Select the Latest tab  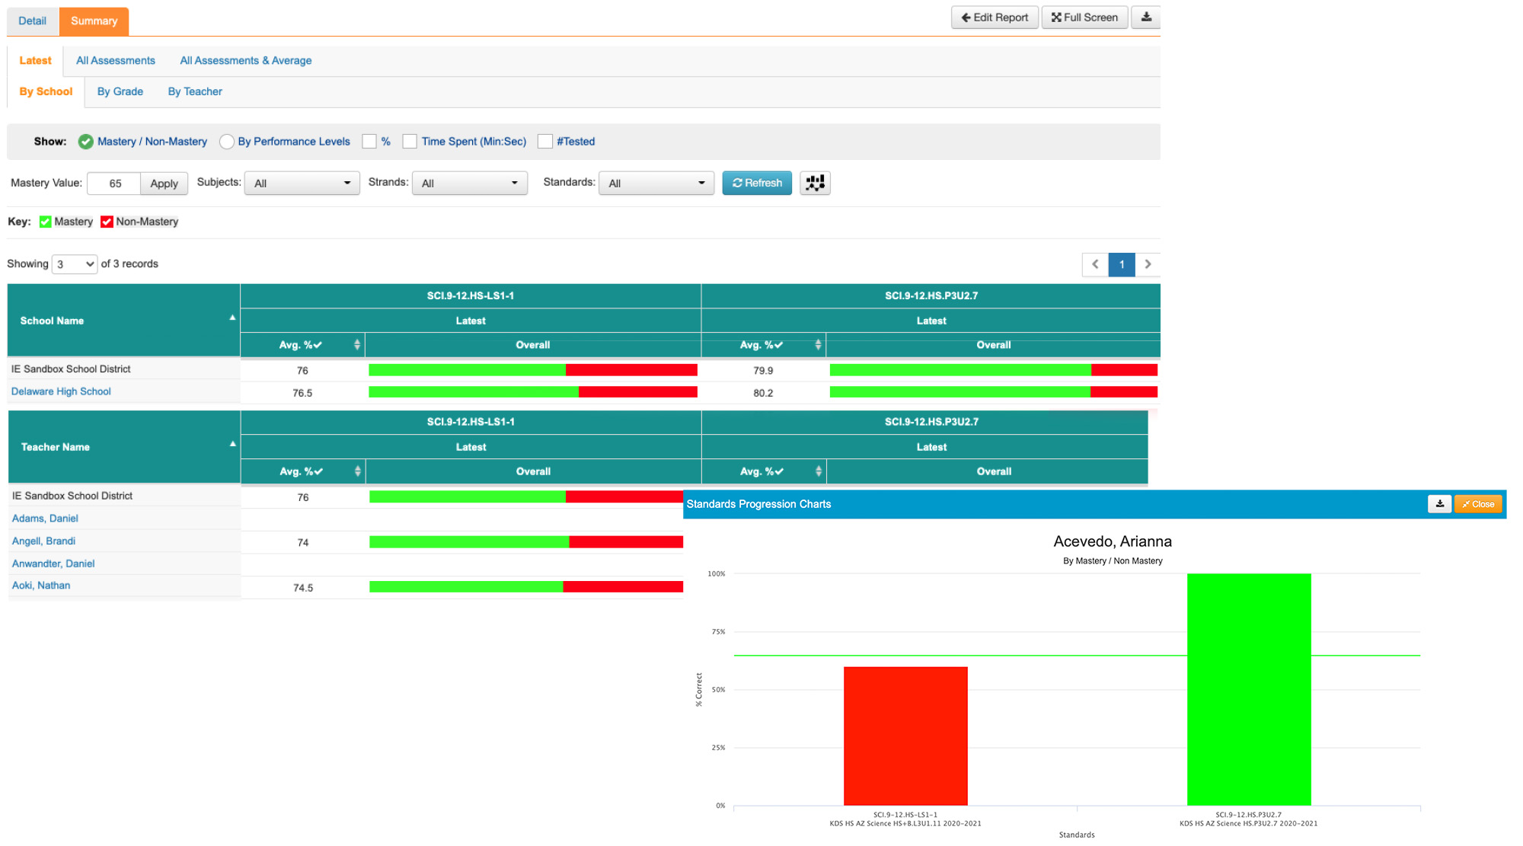(x=36, y=61)
